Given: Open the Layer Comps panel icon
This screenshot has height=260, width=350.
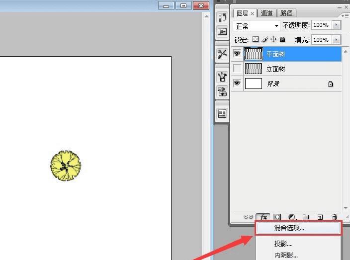Looking at the screenshot, I should [x=222, y=114].
